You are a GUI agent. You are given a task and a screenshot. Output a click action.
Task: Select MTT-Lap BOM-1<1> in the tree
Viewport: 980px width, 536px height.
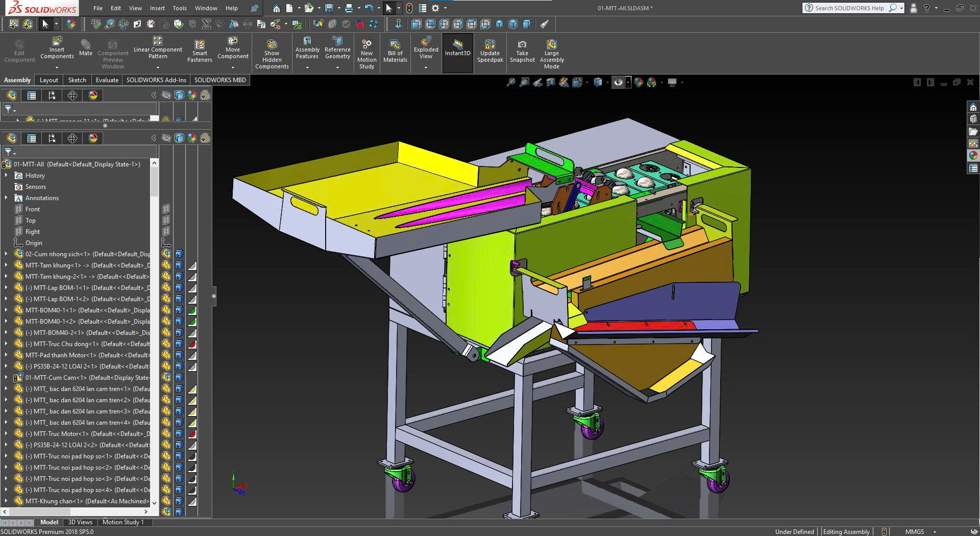87,288
